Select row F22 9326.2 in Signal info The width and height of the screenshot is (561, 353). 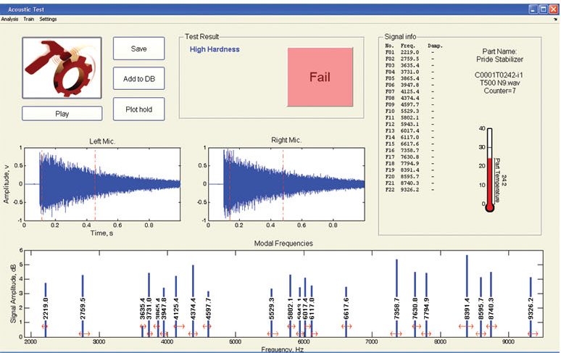click(410, 190)
